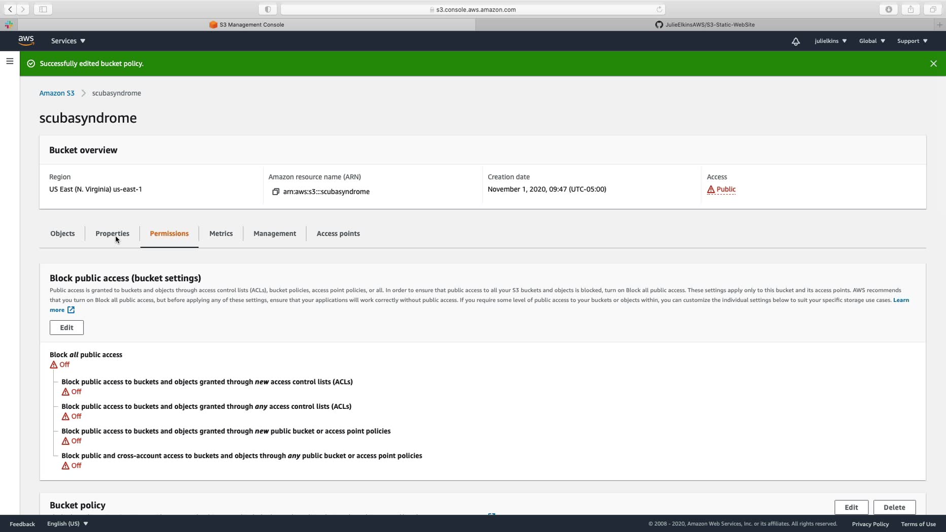Click the ARN text arn:aws:s3:::scubasyndrome
Screen dimensions: 946x532
pyautogui.click(x=326, y=192)
